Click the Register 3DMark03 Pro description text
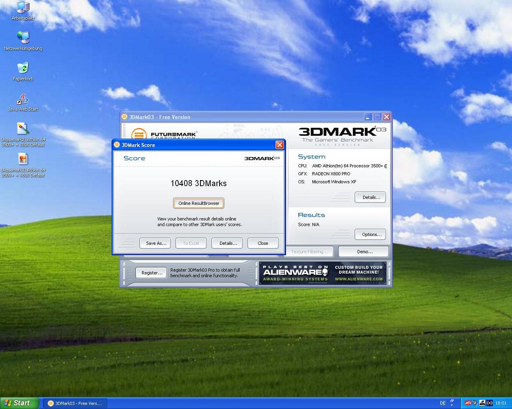 point(205,273)
